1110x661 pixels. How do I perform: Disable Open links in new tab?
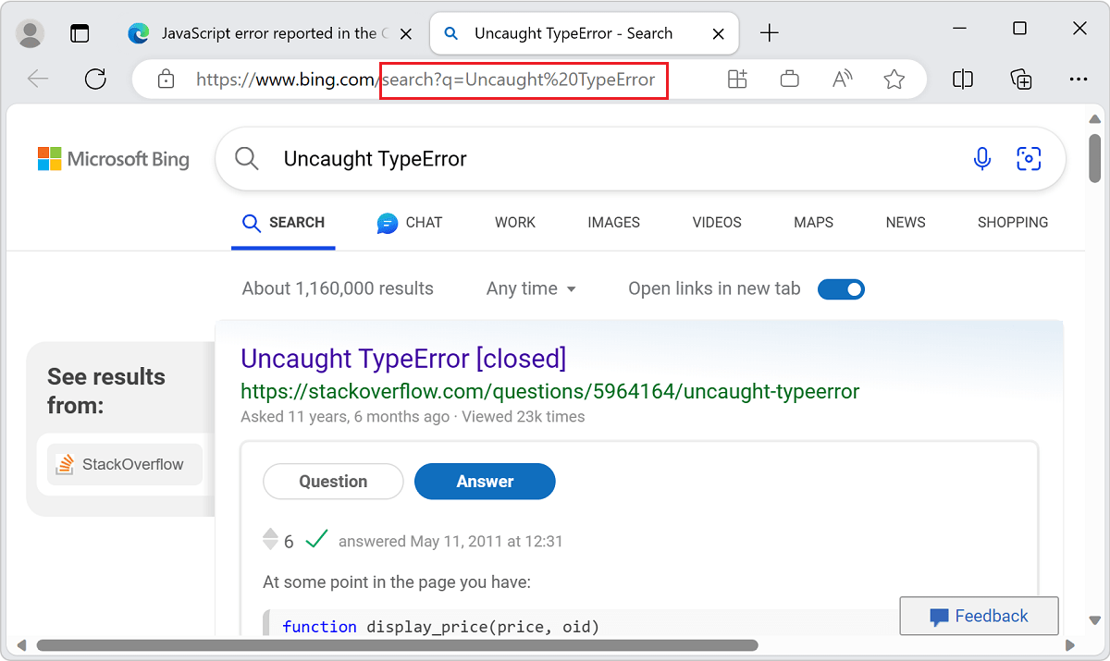841,288
